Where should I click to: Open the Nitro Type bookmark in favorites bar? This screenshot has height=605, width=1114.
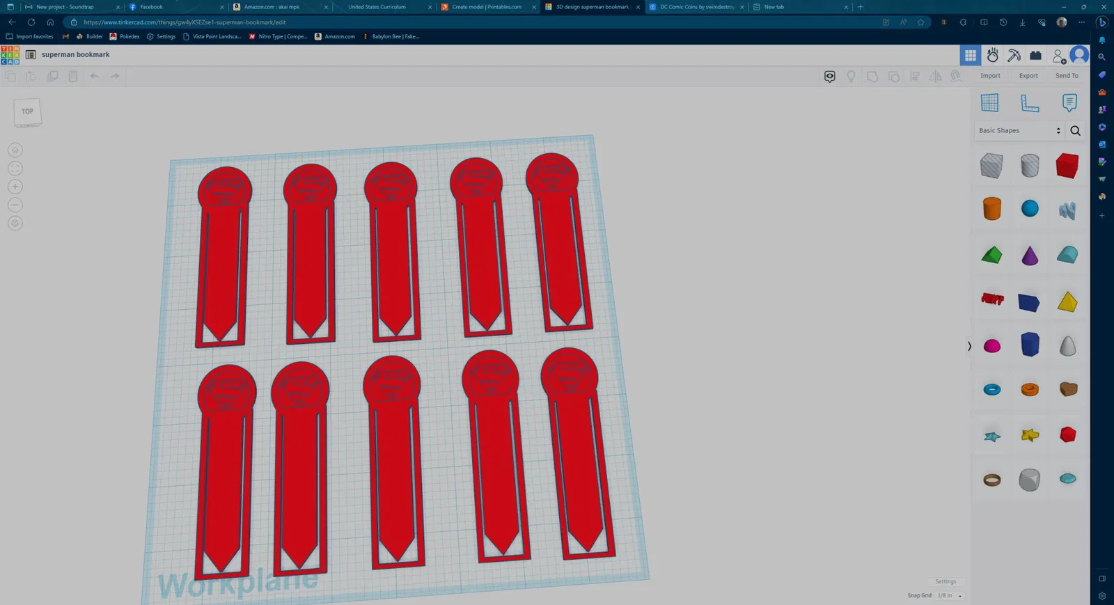[x=278, y=36]
